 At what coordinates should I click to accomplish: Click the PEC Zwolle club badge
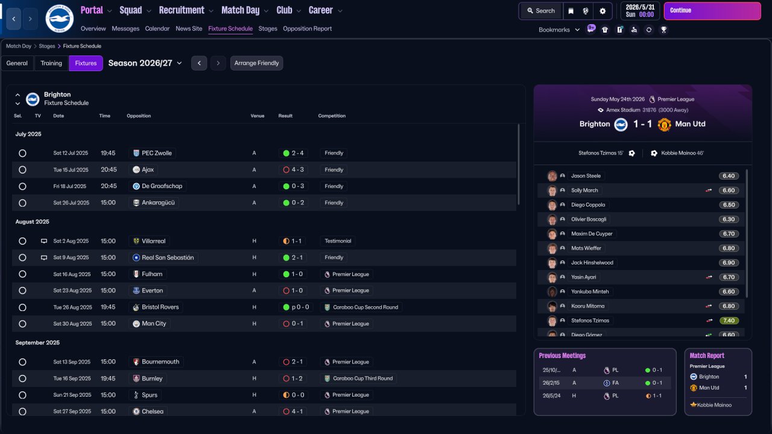pyautogui.click(x=136, y=153)
